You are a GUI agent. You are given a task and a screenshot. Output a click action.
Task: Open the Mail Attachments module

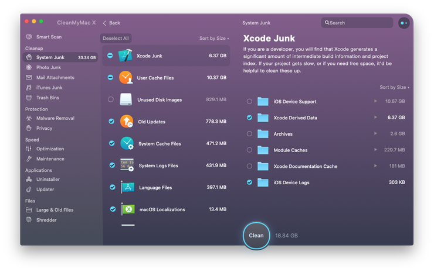coord(60,78)
